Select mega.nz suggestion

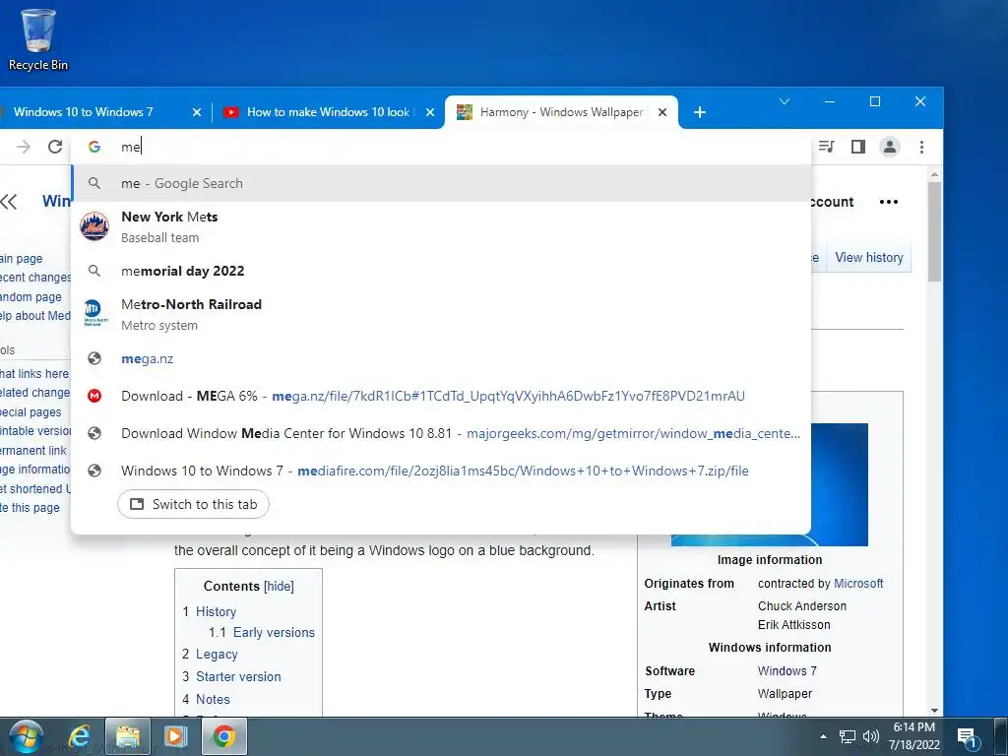tap(441, 358)
